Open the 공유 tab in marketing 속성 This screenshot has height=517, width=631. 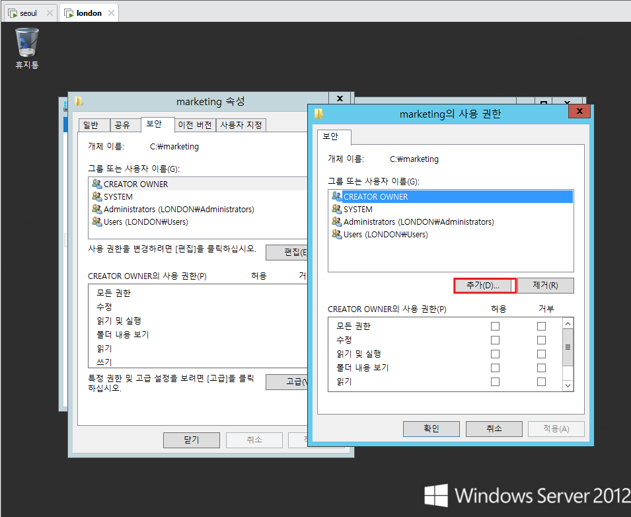pos(126,125)
